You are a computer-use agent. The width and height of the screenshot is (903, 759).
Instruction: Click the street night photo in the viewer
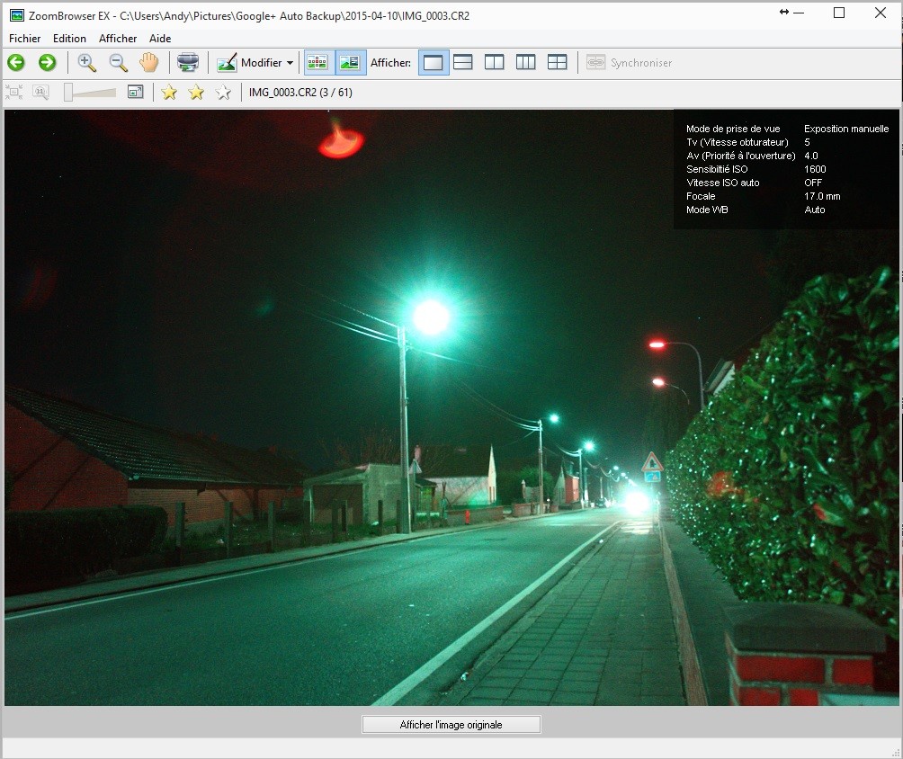[x=451, y=407]
